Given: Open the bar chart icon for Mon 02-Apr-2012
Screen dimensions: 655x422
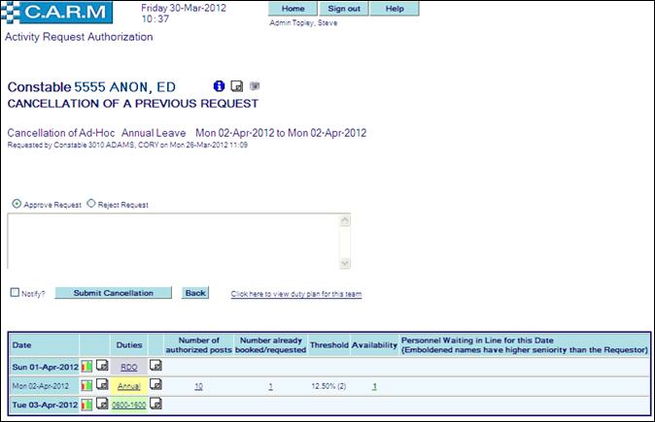Looking at the screenshot, I should 87,385.
